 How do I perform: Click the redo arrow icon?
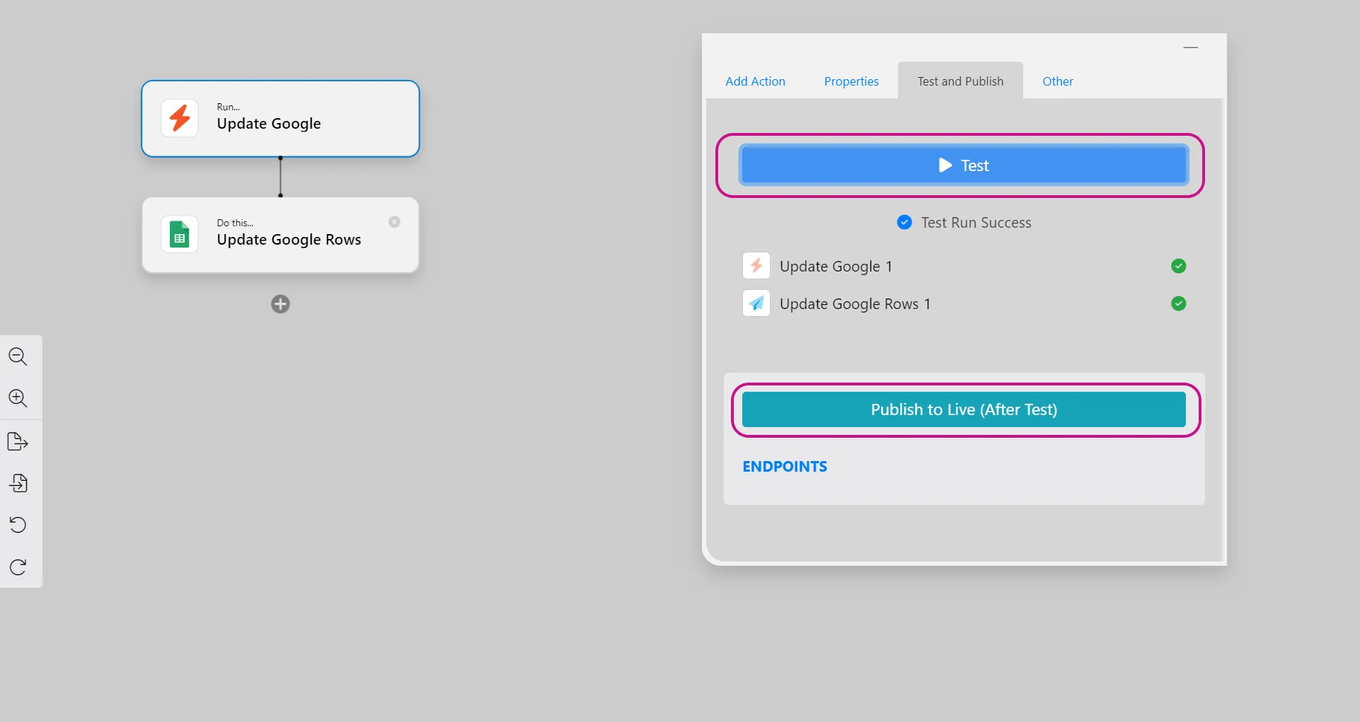pos(18,567)
